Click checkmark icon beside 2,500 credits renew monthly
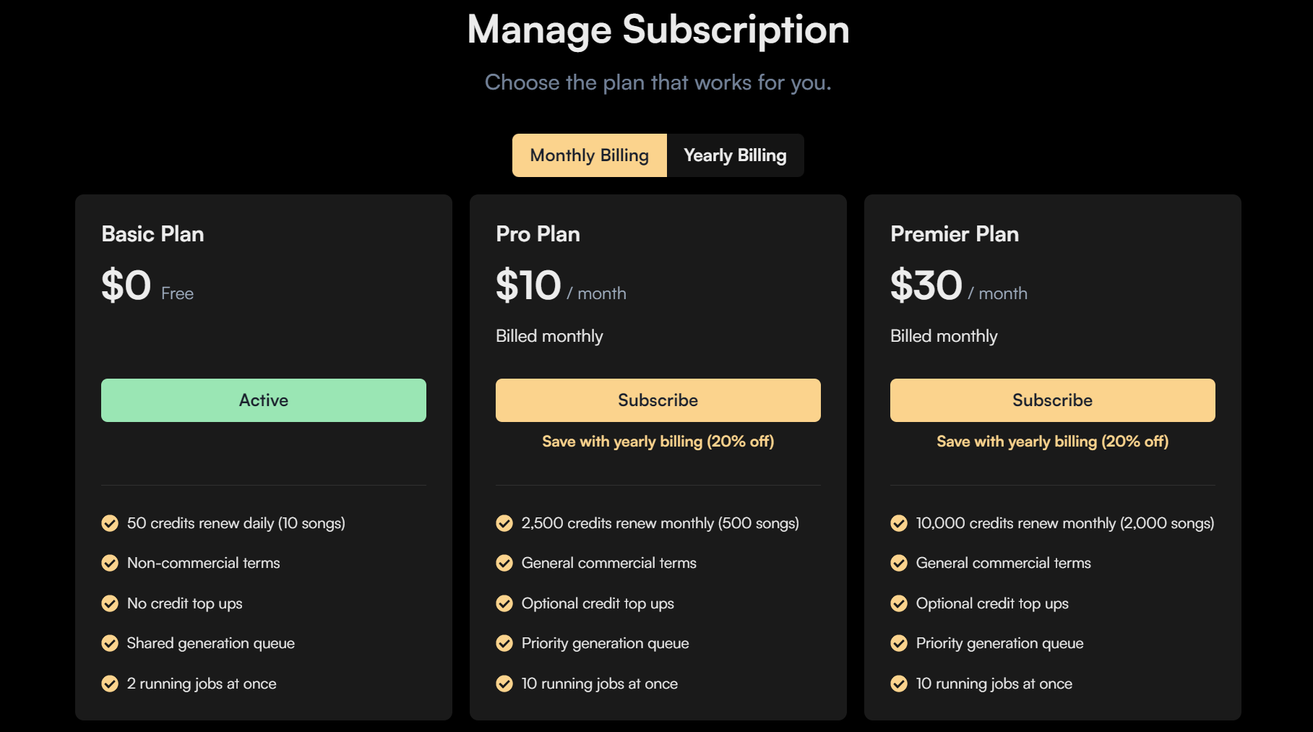Image resolution: width=1313 pixels, height=732 pixels. tap(504, 523)
